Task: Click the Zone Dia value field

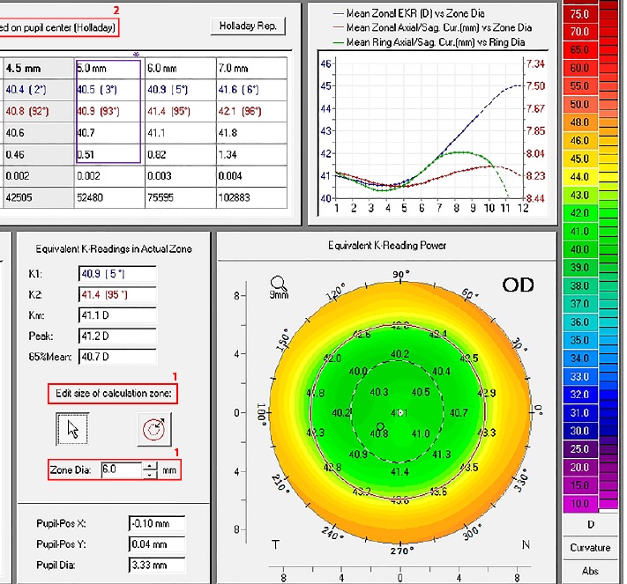Action: 121,470
